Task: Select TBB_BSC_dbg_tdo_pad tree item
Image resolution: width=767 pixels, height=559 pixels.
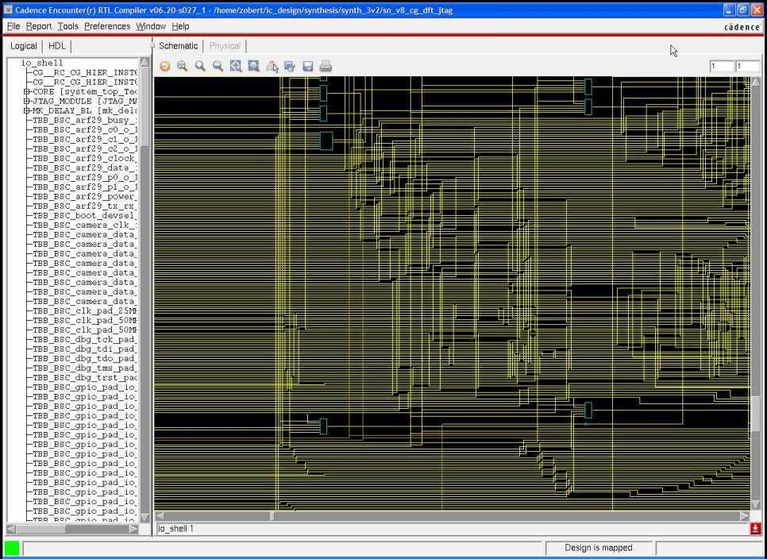Action: (x=85, y=358)
